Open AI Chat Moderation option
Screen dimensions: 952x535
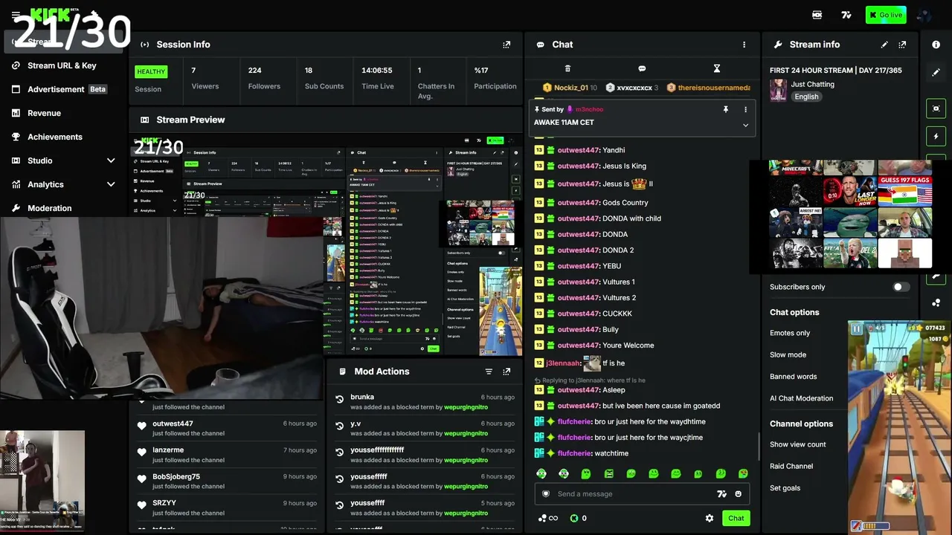coord(801,398)
